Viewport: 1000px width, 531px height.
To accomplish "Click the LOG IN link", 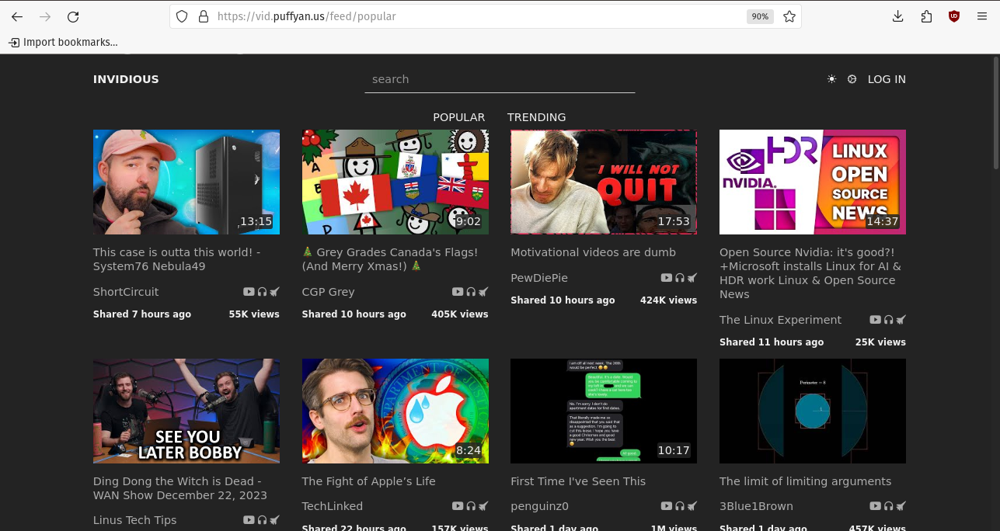I will 887,79.
